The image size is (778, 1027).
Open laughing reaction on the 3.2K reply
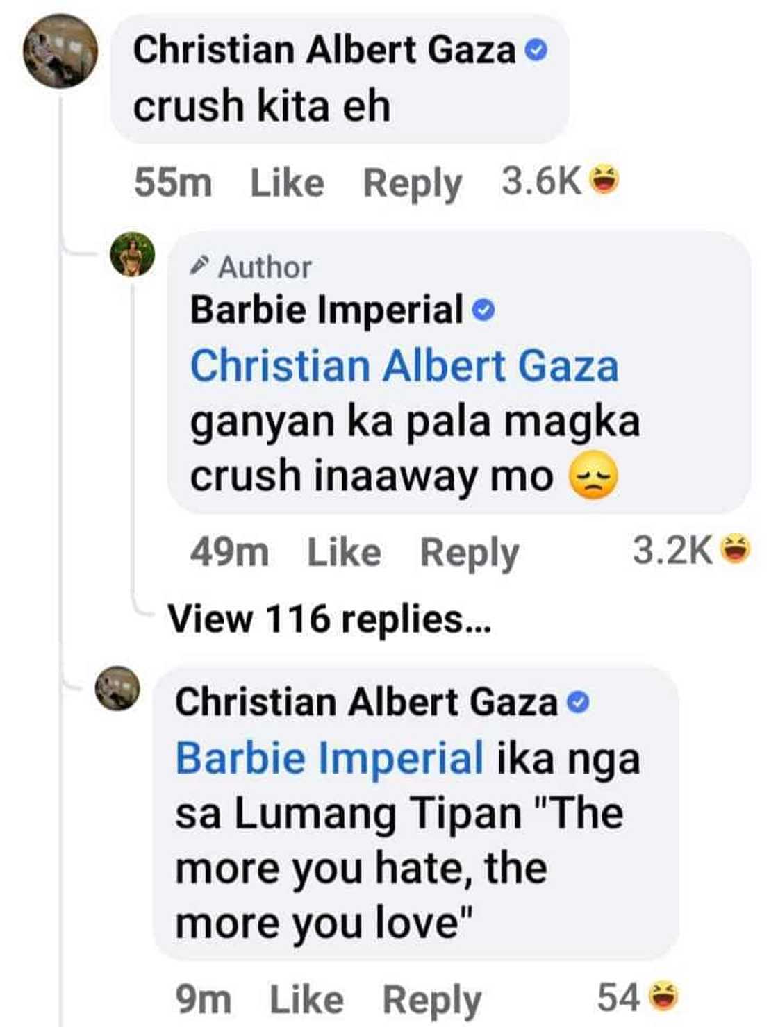pos(736,550)
